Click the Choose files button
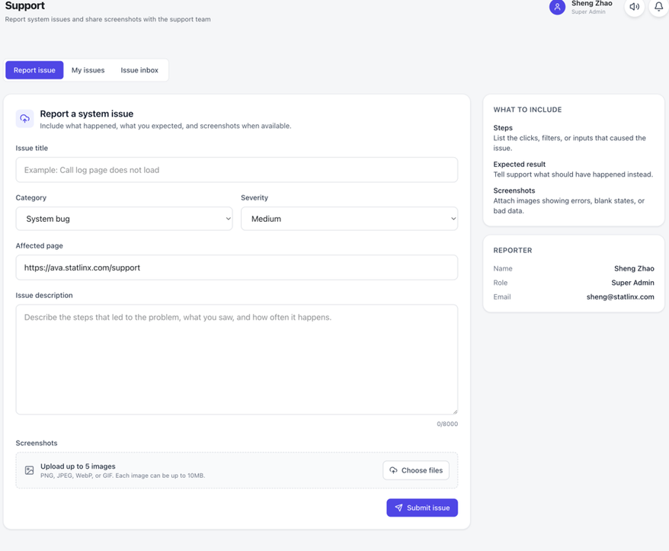The image size is (669, 551). (416, 470)
